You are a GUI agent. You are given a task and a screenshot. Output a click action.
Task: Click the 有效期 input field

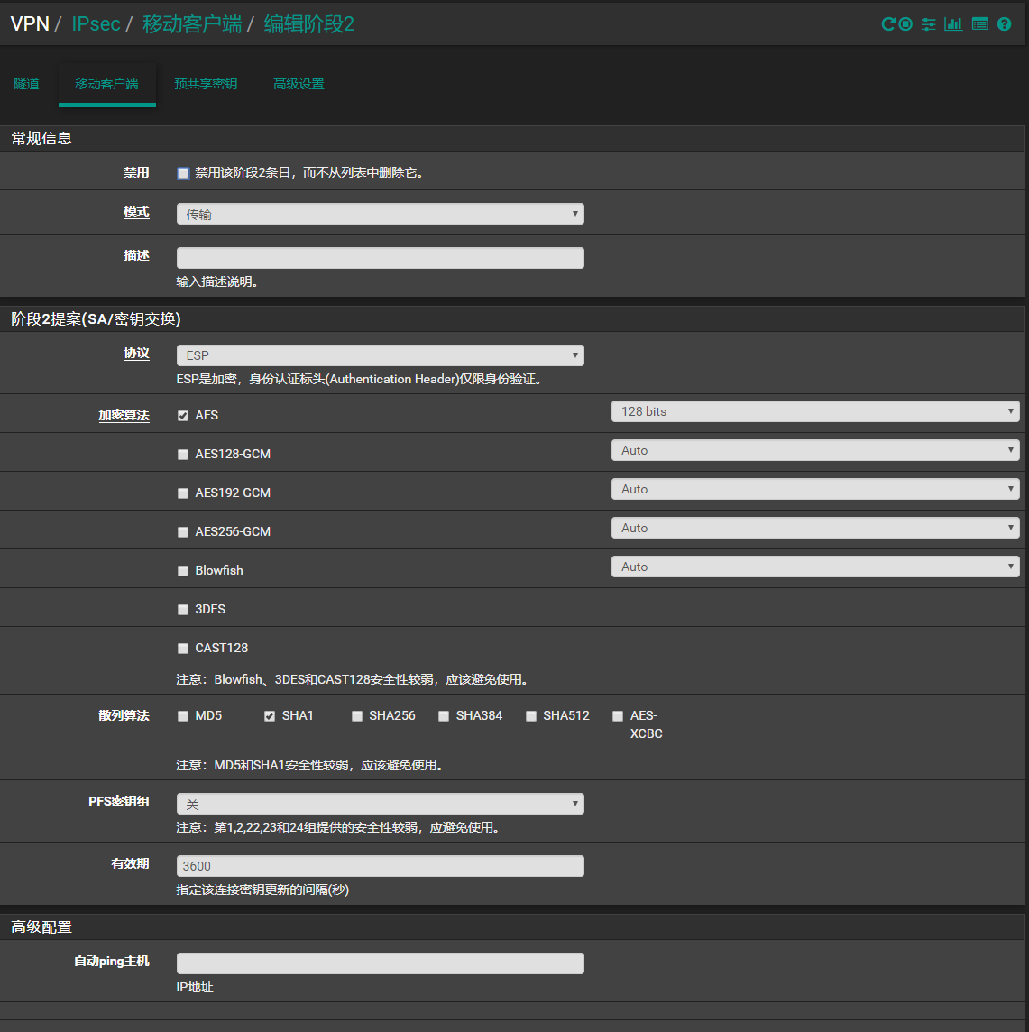coord(380,866)
